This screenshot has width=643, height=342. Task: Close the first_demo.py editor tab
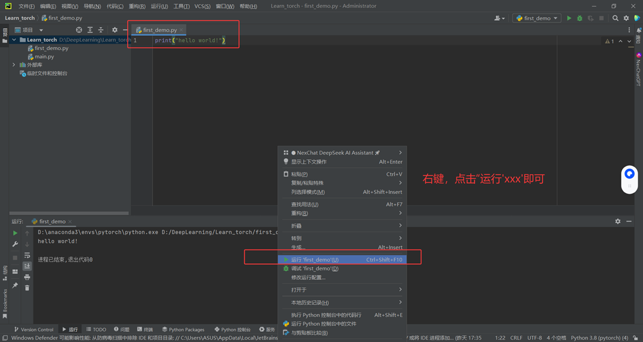(x=181, y=30)
